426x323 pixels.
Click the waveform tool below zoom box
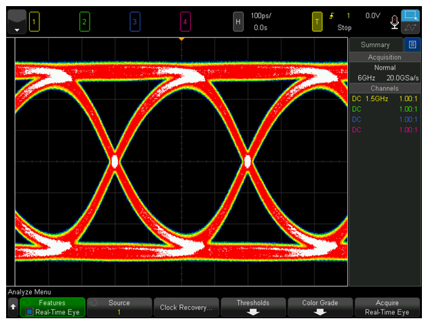410,27
